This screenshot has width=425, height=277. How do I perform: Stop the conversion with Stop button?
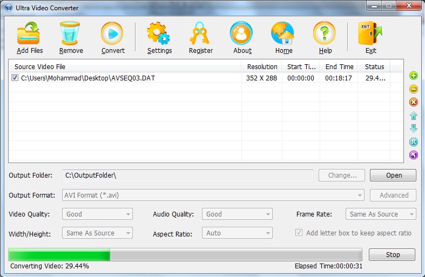[x=392, y=254]
